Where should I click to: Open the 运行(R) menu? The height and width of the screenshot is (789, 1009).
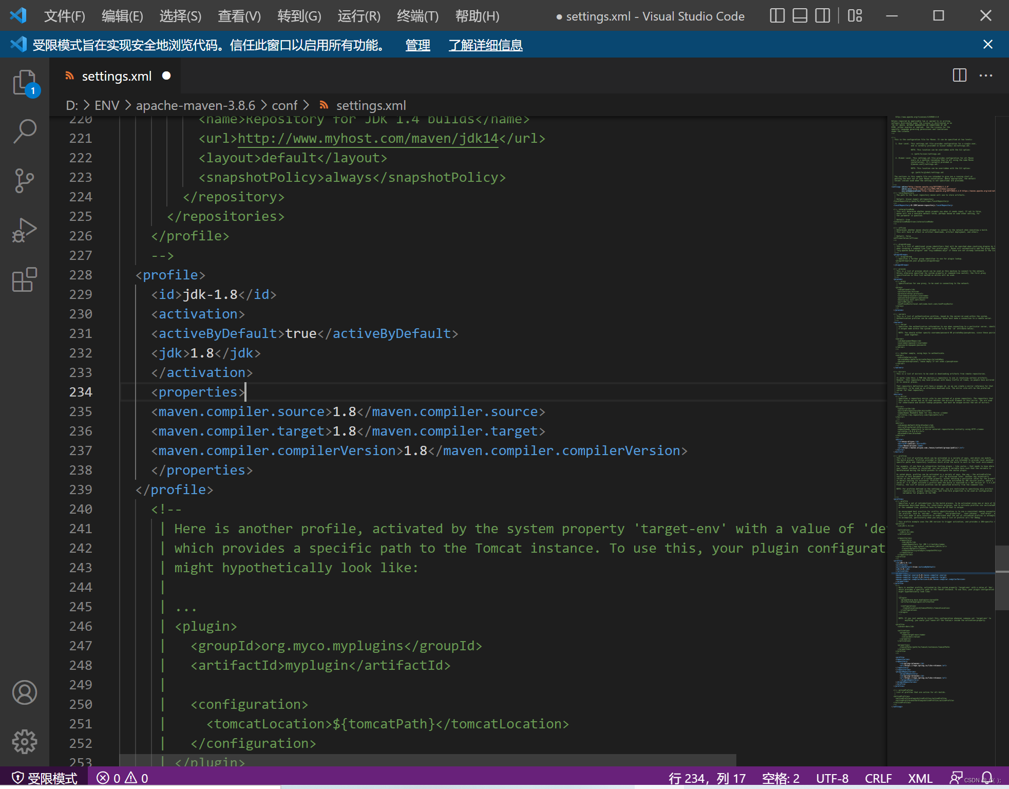[x=359, y=16]
